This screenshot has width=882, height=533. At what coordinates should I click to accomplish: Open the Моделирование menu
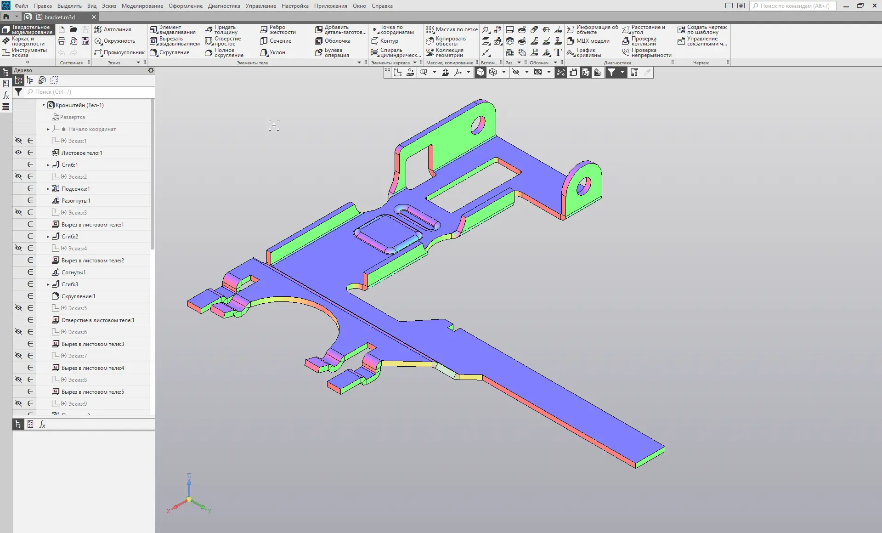click(142, 6)
